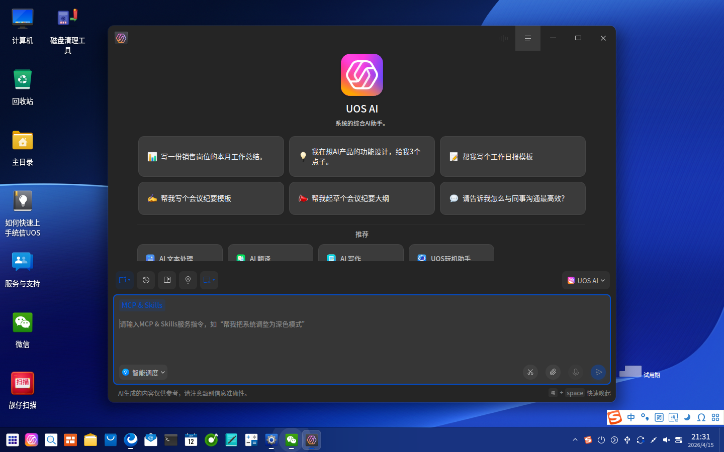This screenshot has height=452, width=724.
Task: Activate the microphone voice input
Action: point(575,372)
